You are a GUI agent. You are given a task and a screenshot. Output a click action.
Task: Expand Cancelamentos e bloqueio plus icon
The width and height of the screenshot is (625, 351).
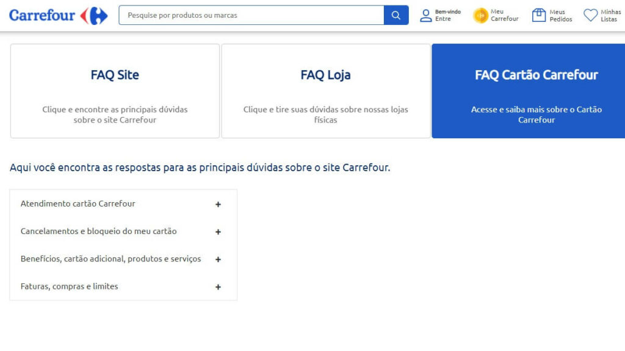coord(218,232)
